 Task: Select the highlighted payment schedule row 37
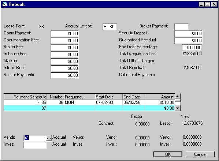click(89, 108)
